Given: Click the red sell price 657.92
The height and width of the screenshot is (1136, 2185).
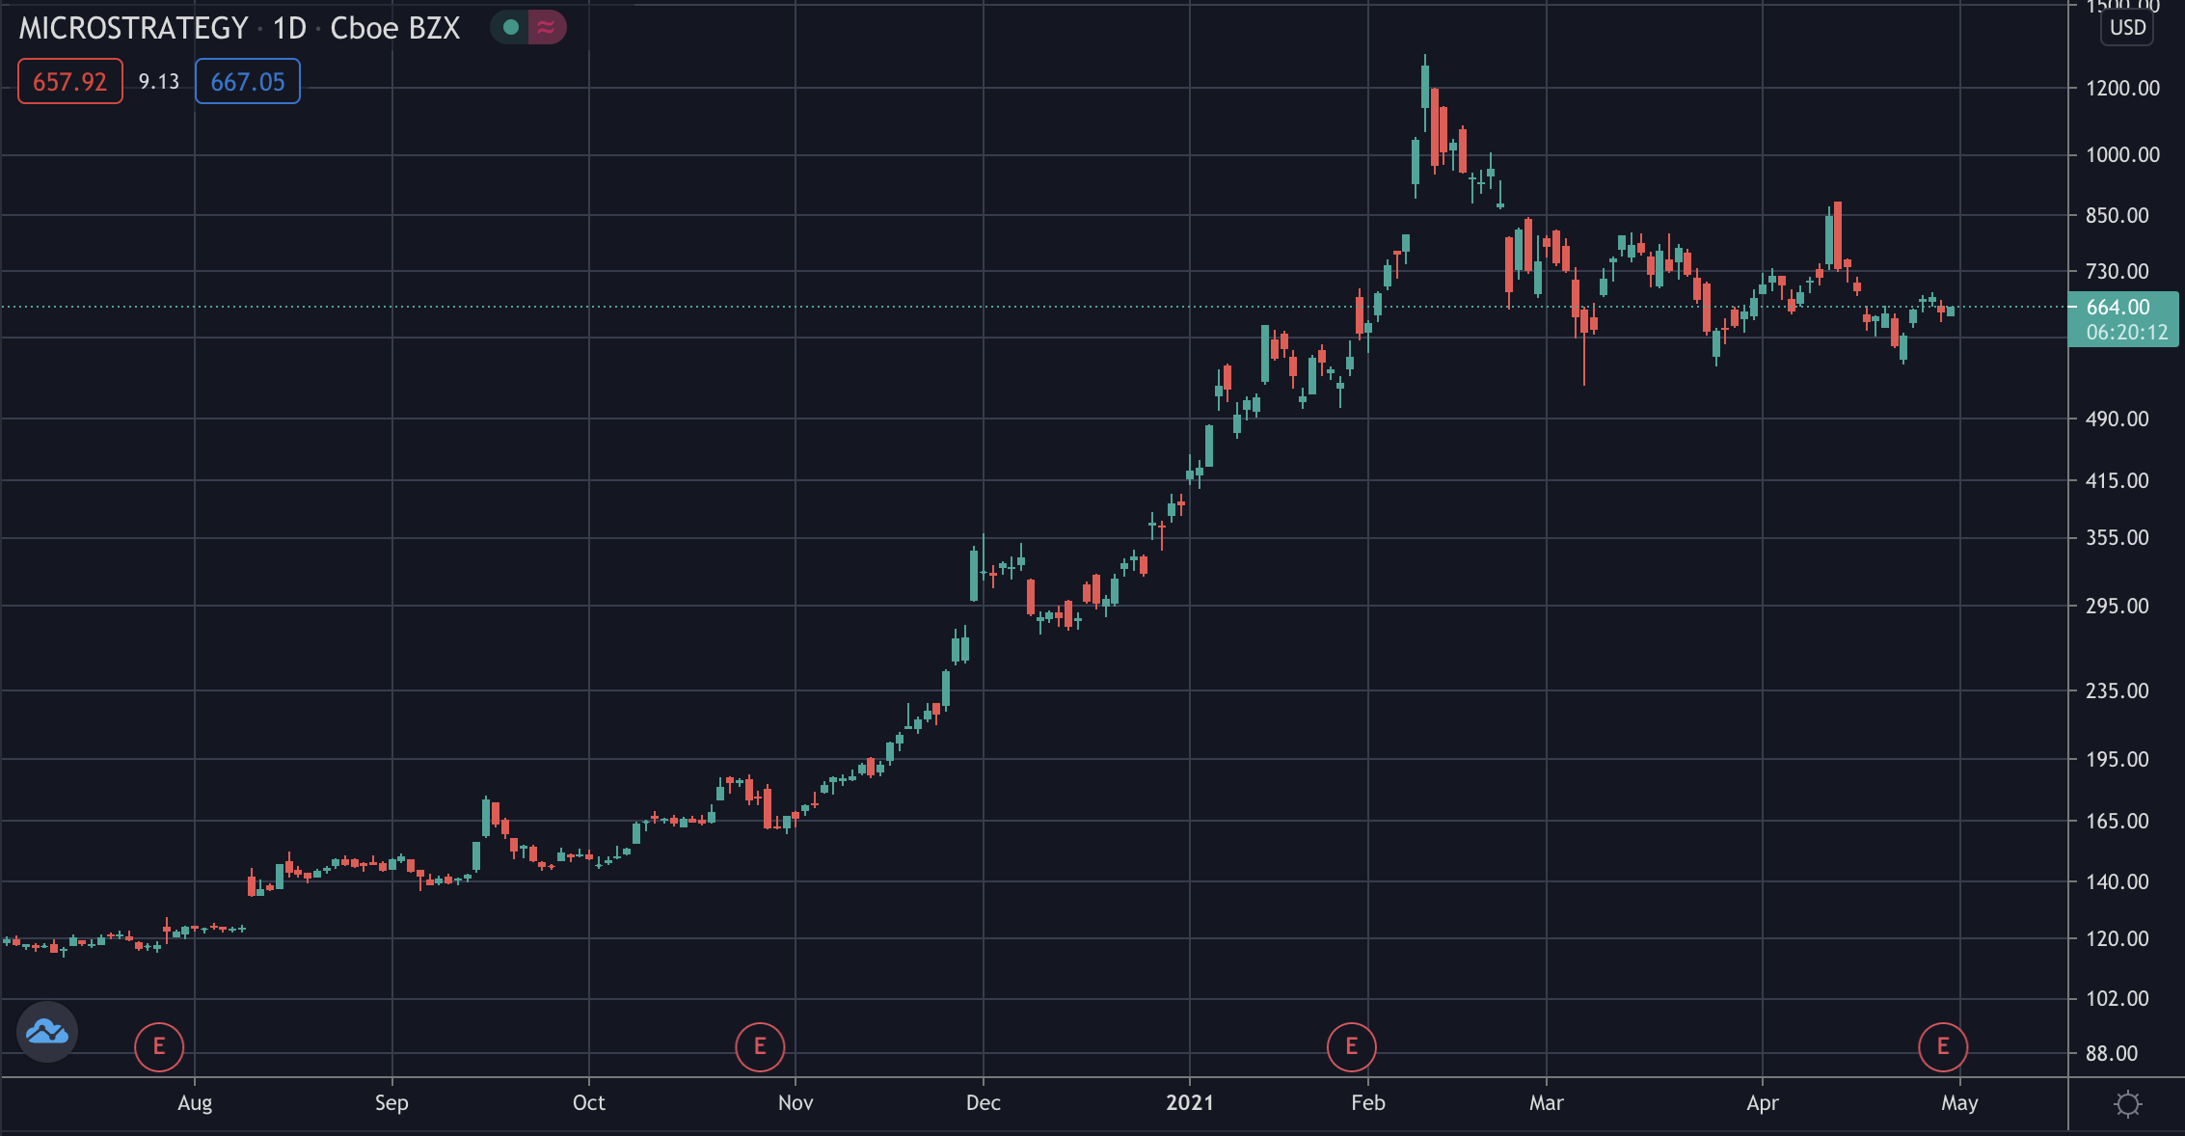Looking at the screenshot, I should 70,82.
